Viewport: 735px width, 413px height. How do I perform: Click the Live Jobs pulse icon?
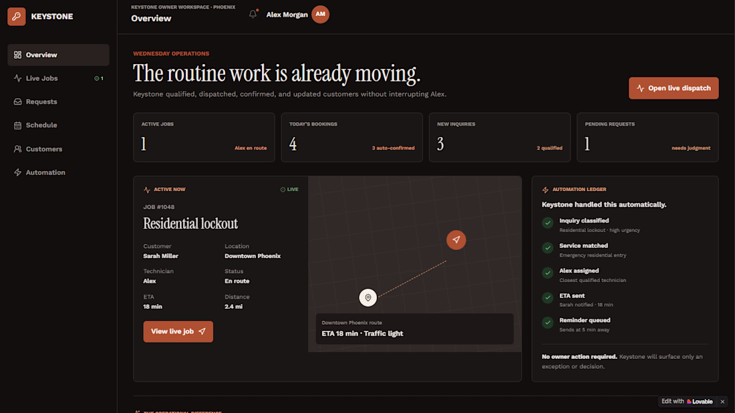(x=18, y=78)
